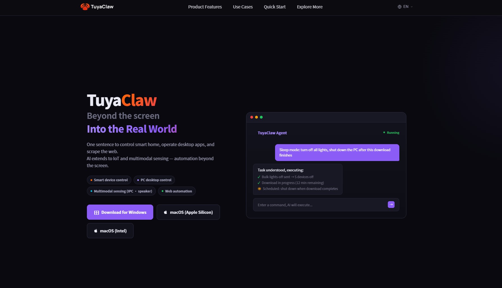The width and height of the screenshot is (502, 288).
Task: Click the globe language icon
Action: click(x=399, y=7)
